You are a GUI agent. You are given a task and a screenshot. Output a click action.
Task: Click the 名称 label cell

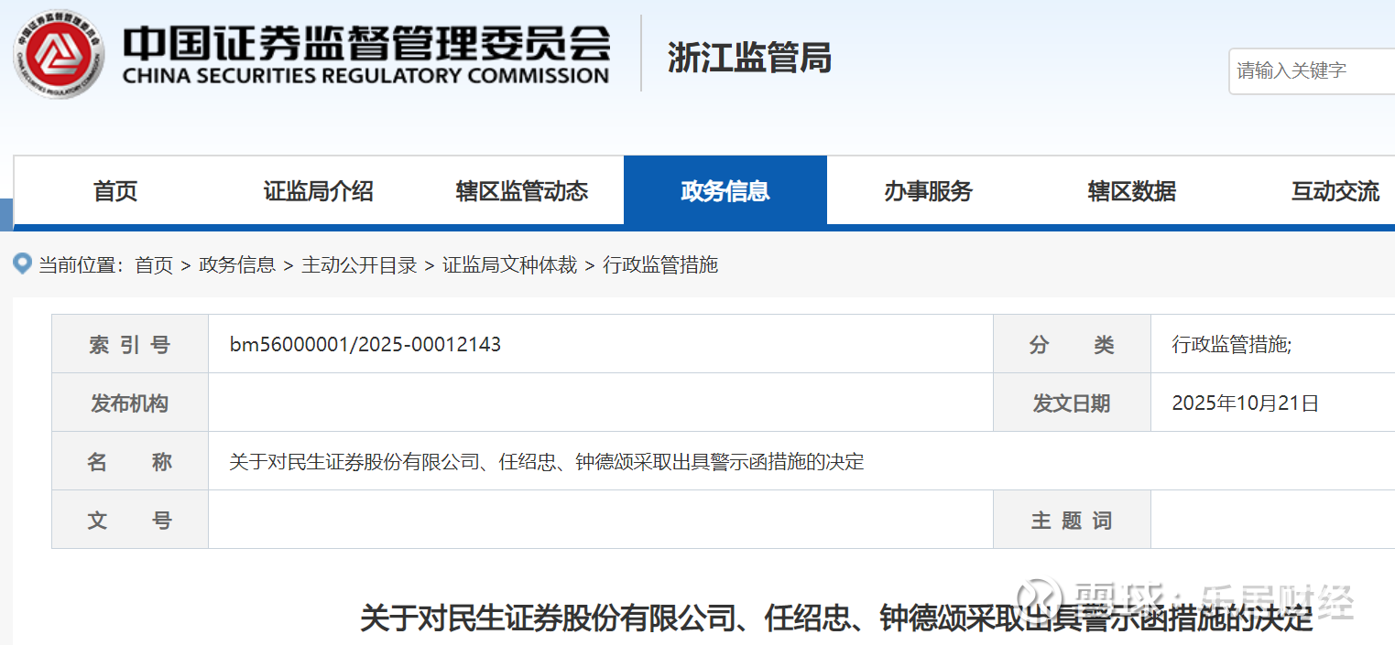pyautogui.click(x=130, y=461)
